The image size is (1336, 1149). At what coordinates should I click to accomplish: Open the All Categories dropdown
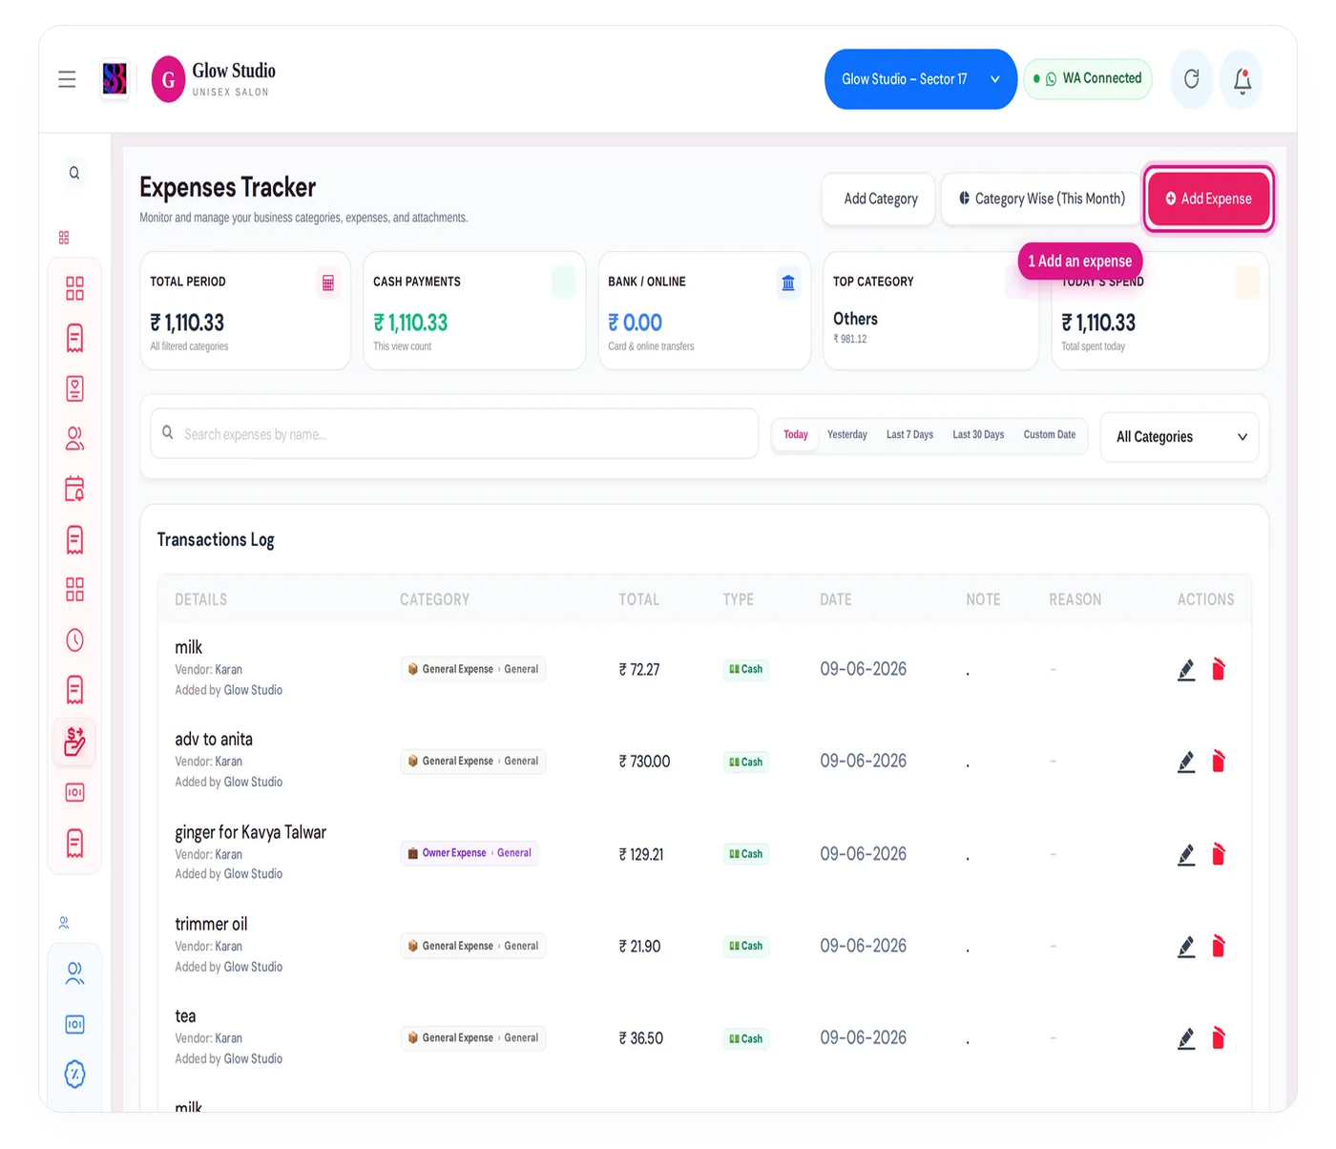[1180, 437]
